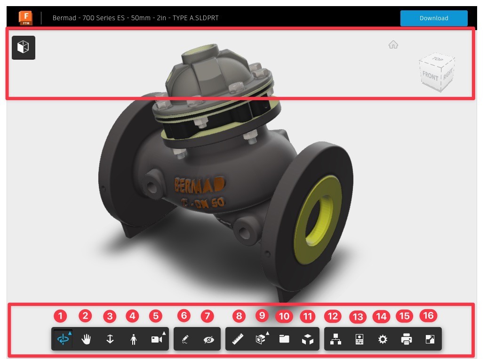Click the folder icon in toolbar

pos(284,339)
